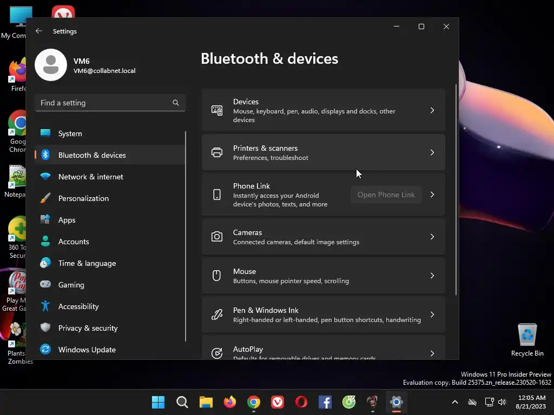554x415 pixels.
Task: Click the Settings gear in the taskbar
Action: [397, 402]
